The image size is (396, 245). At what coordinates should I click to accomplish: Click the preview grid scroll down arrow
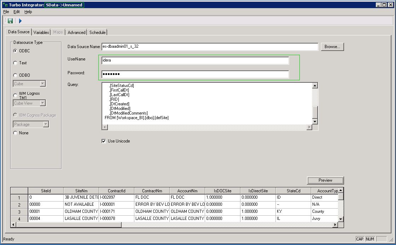pyautogui.click(x=341, y=219)
